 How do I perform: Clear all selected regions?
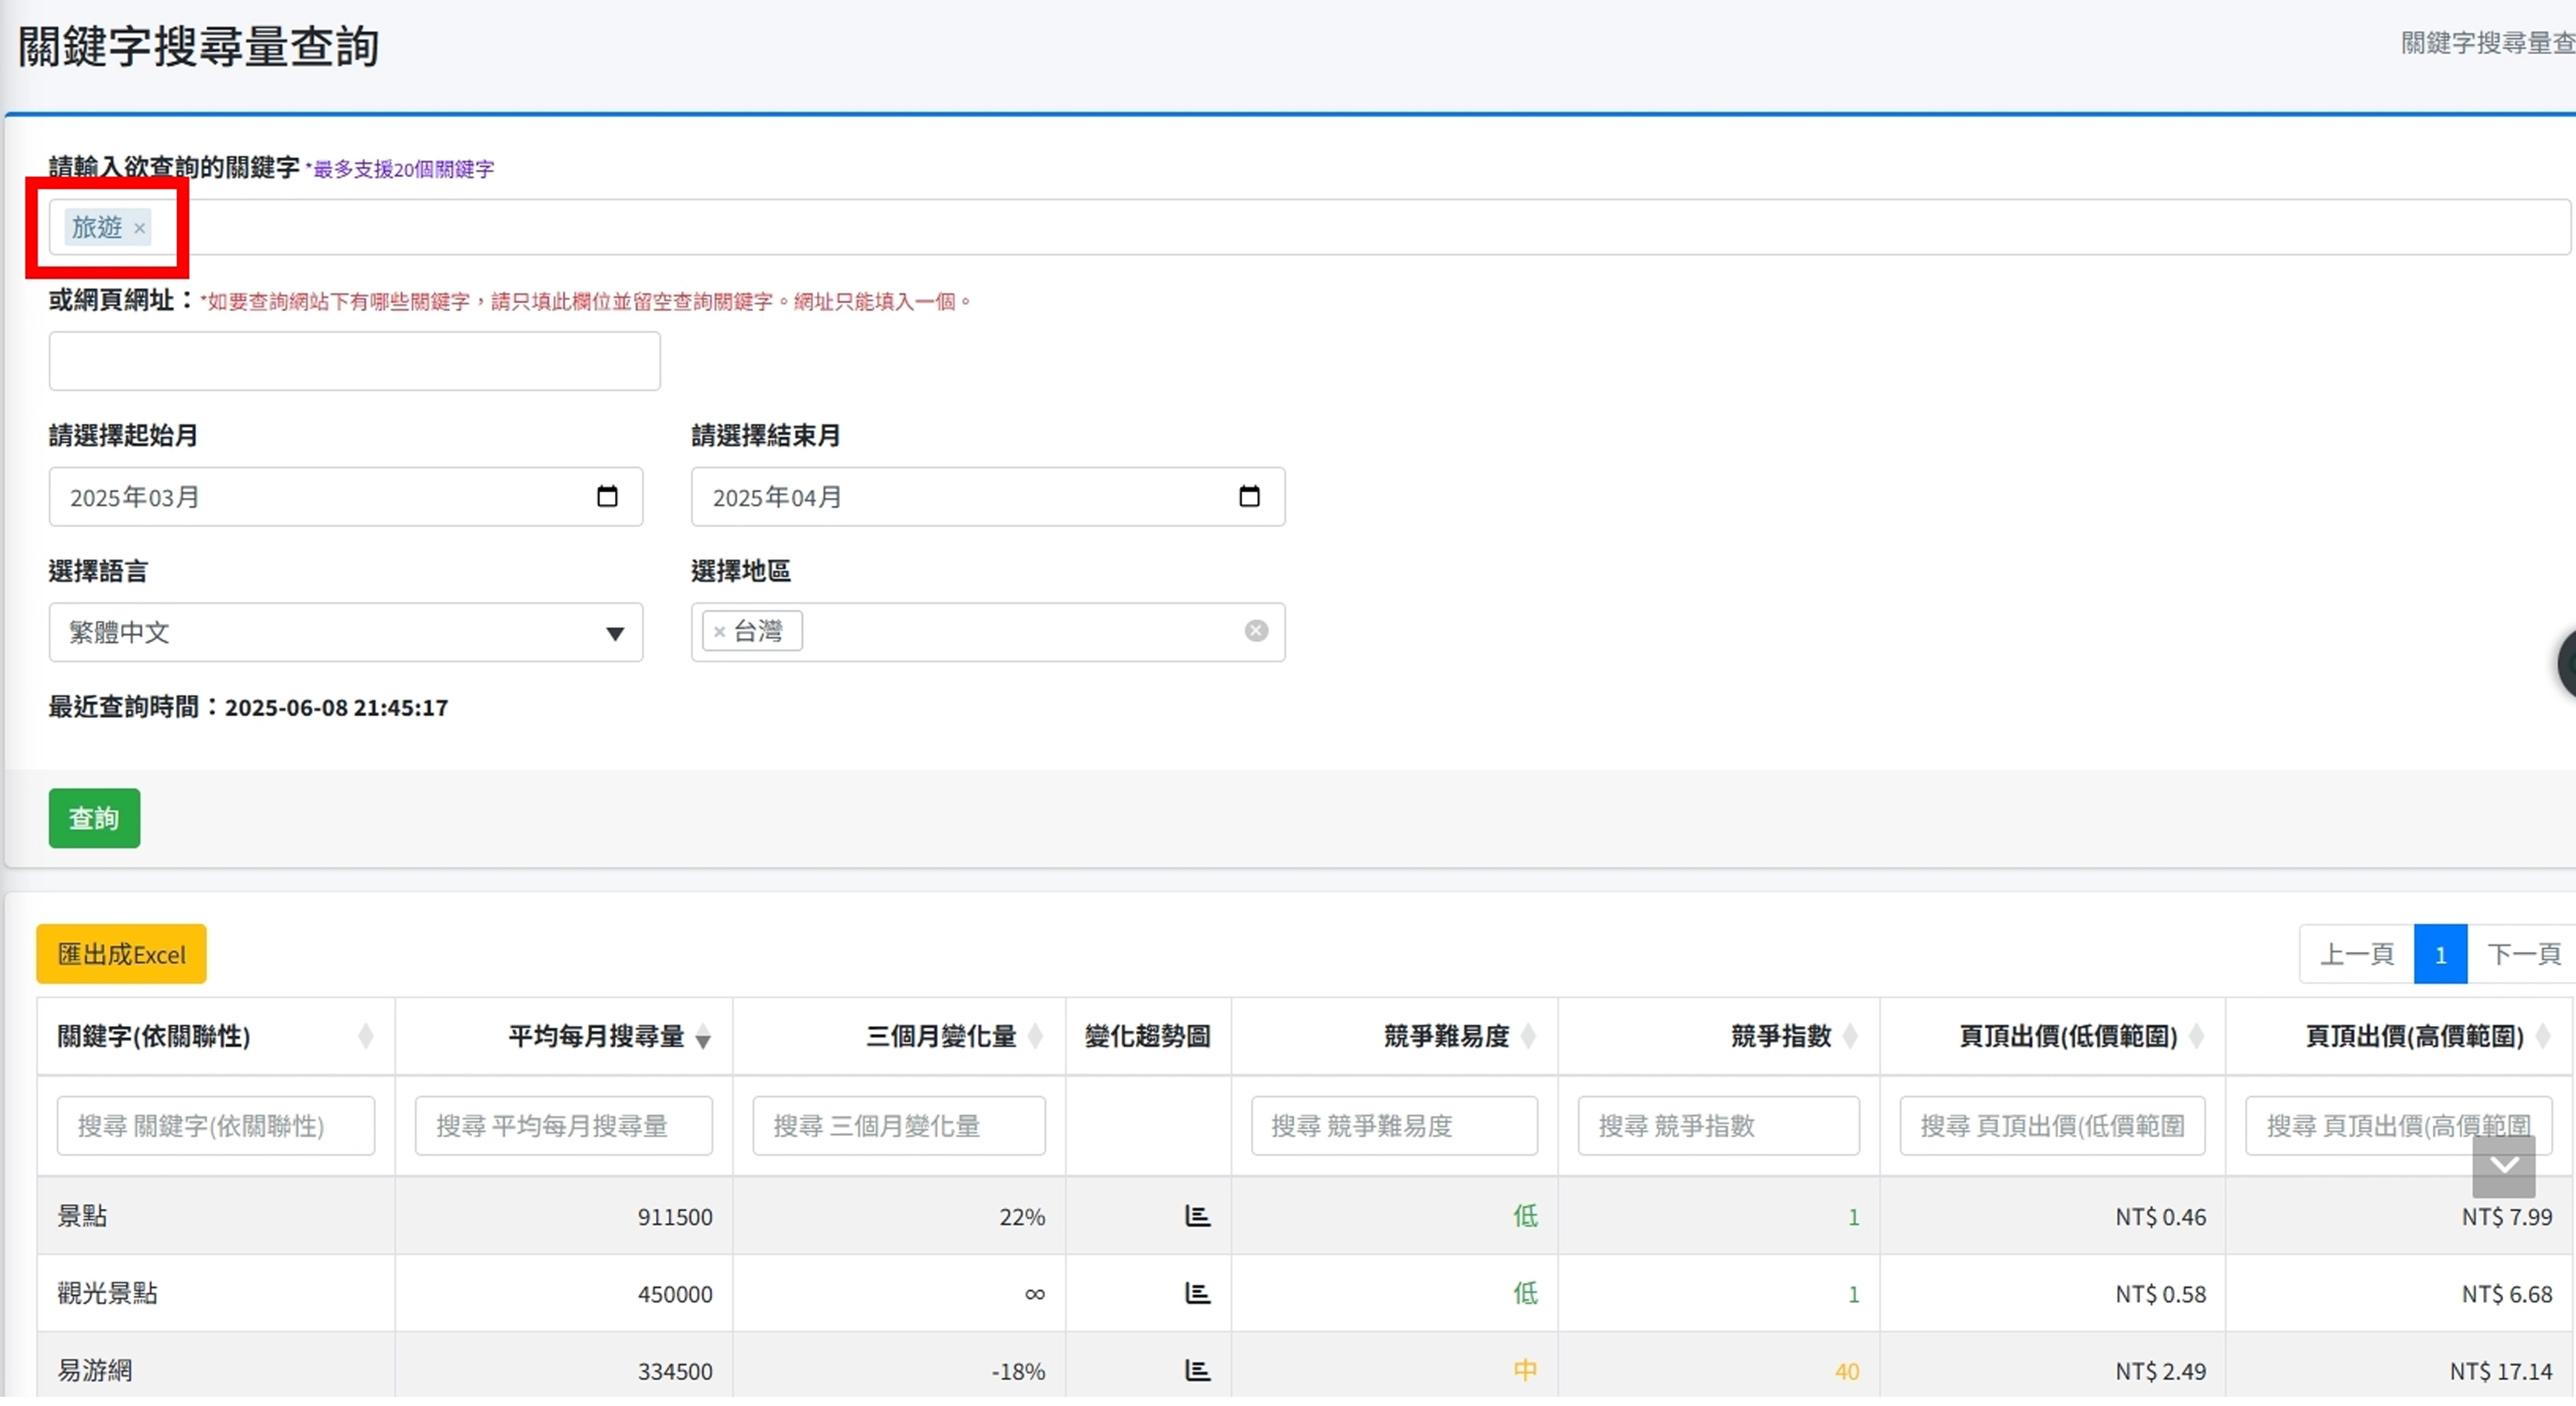pos(1256,631)
